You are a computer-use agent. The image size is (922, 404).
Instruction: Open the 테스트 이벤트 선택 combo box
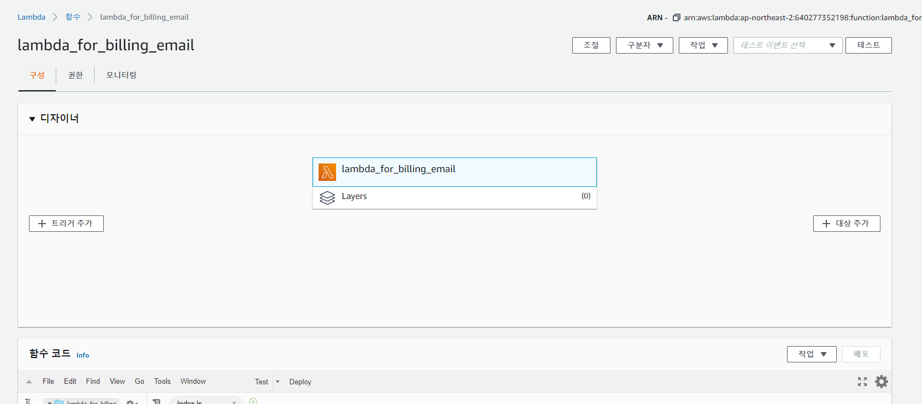pyautogui.click(x=788, y=45)
